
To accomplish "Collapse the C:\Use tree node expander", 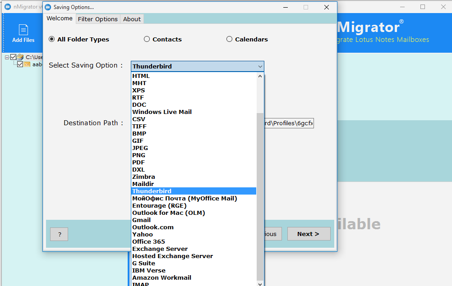I will coord(7,57).
